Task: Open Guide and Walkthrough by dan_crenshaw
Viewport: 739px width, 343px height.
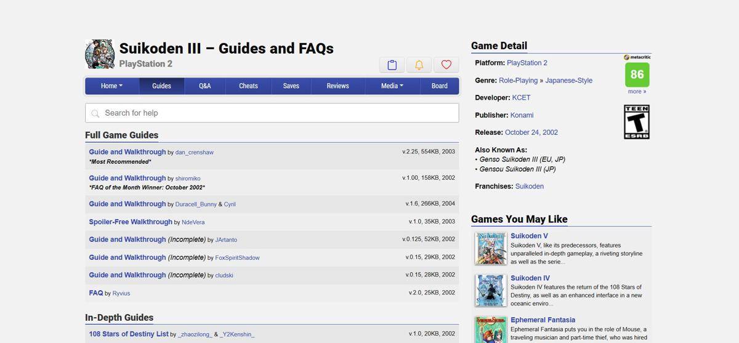Action: click(127, 152)
